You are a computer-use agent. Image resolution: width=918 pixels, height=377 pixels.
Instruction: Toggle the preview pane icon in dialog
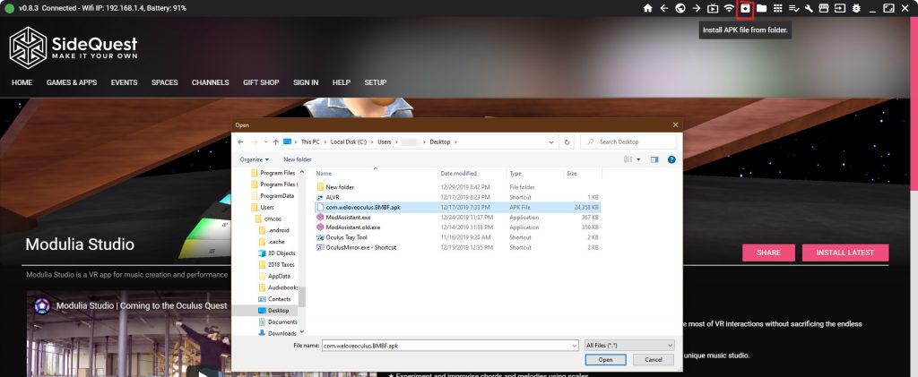coord(654,159)
